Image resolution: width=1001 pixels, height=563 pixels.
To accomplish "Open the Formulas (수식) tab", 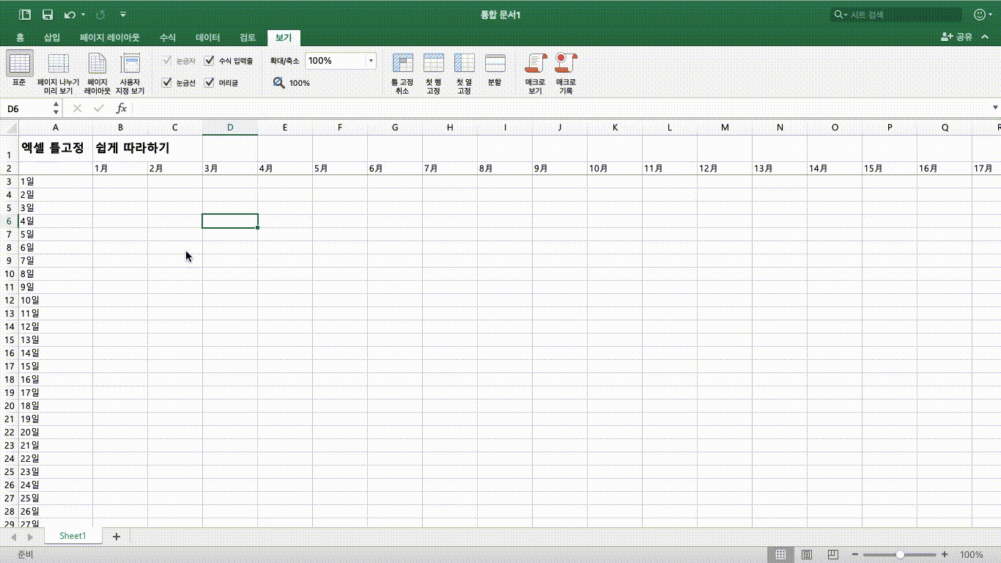I will (x=168, y=37).
